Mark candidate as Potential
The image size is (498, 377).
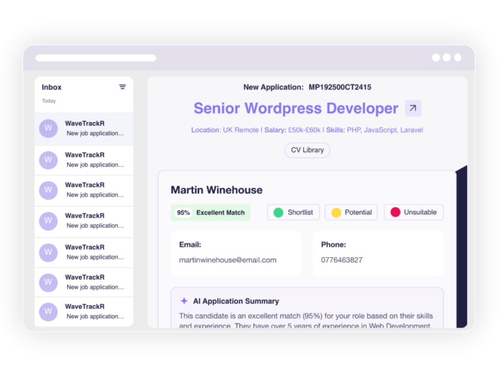[351, 213]
